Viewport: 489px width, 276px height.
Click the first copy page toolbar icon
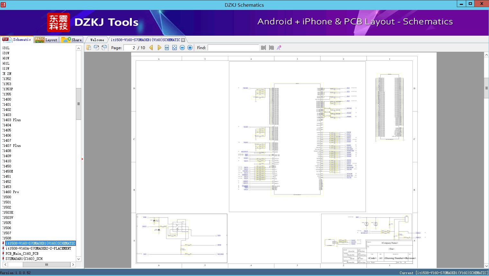[89, 48]
